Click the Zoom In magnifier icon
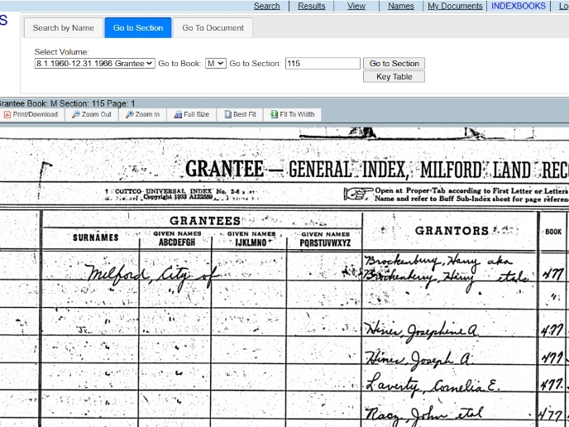Image resolution: width=569 pixels, height=427 pixels. pyautogui.click(x=129, y=115)
